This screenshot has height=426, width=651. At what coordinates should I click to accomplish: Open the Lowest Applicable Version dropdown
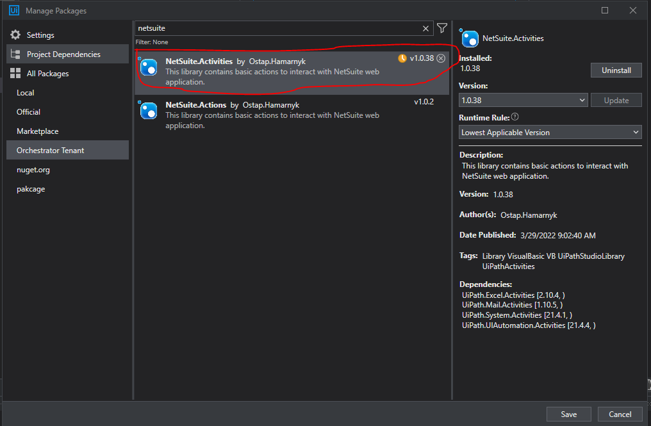pyautogui.click(x=550, y=133)
